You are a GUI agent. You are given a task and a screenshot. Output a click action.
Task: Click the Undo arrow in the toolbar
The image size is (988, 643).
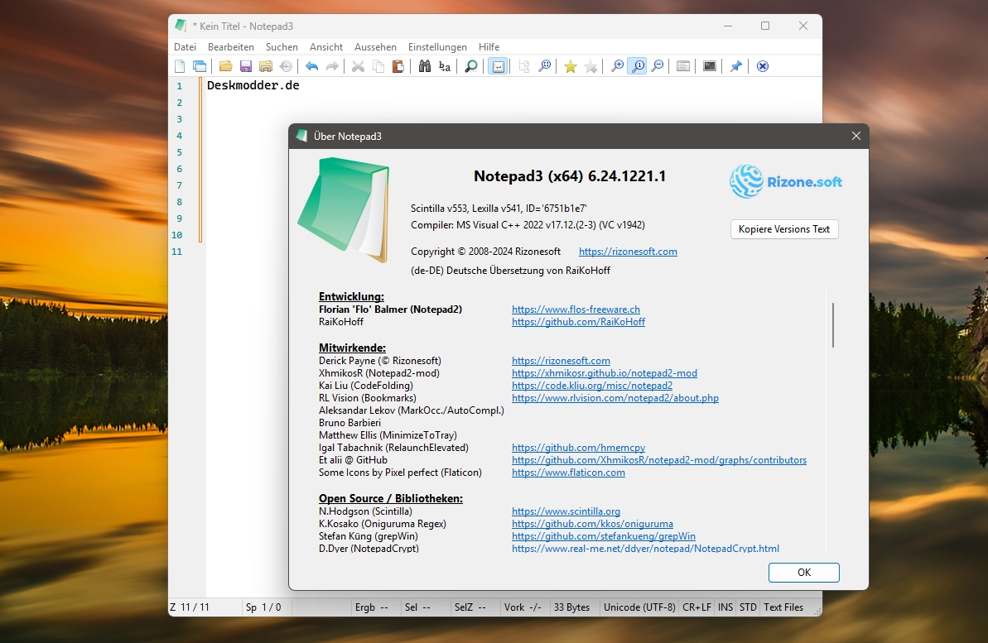point(312,66)
